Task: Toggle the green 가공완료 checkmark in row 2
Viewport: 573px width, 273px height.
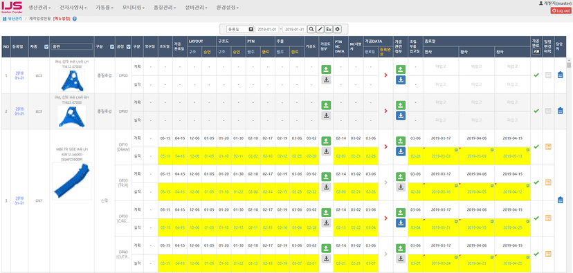Action: pyautogui.click(x=536, y=111)
